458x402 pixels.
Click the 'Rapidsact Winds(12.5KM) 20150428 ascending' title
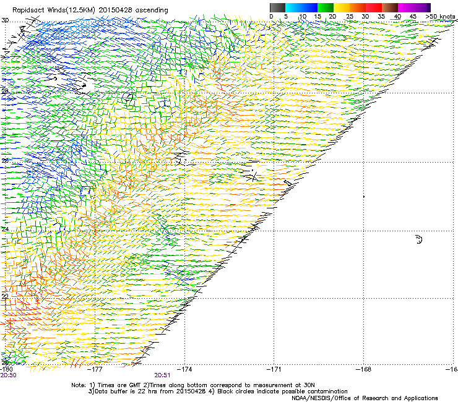[90, 11]
